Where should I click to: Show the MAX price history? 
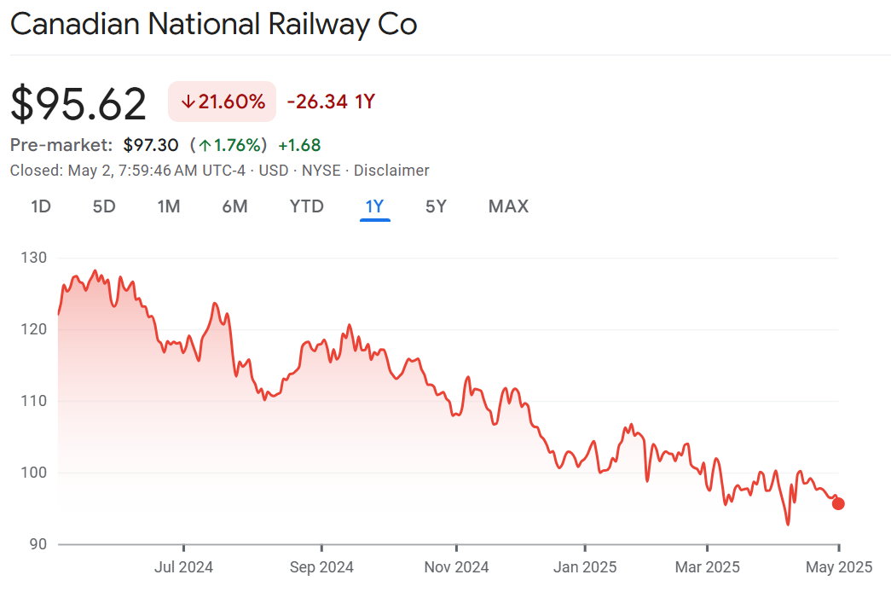(x=508, y=206)
